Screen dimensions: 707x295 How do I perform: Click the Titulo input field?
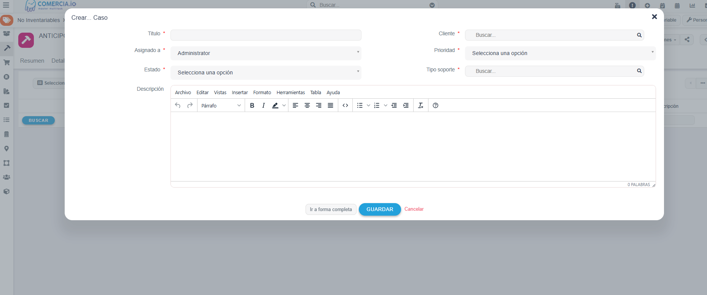pos(266,35)
